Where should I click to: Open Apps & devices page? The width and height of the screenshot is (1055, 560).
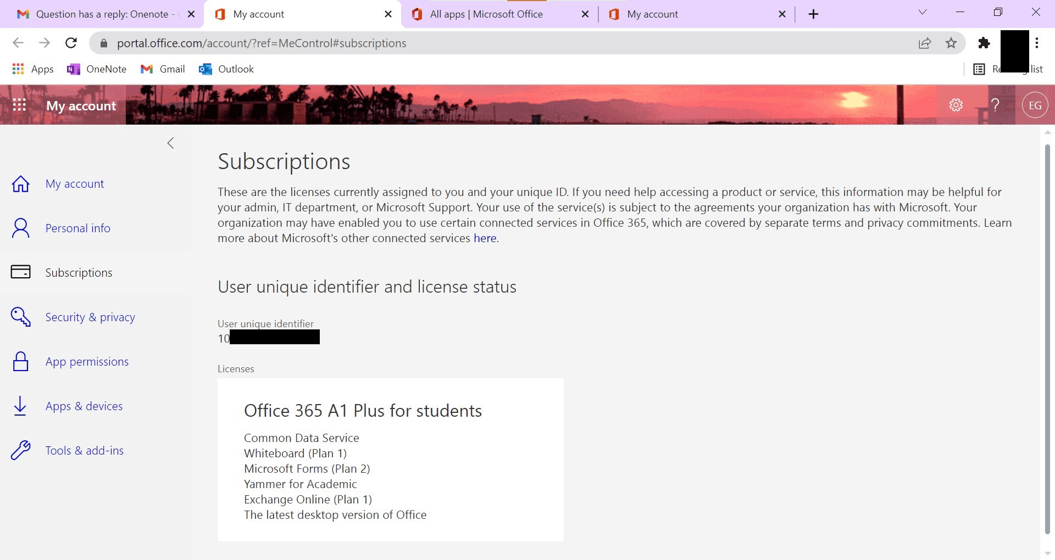coord(84,406)
